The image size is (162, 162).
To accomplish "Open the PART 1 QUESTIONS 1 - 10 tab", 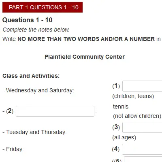I will coord(43,7).
